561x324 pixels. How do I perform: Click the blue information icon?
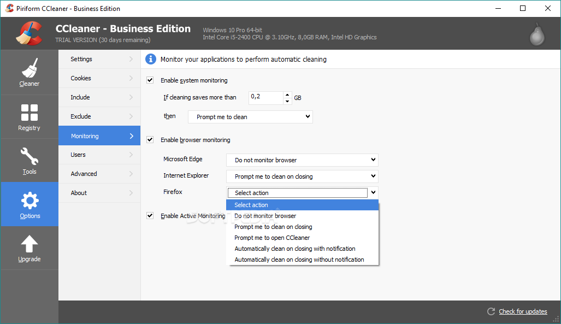(150, 59)
